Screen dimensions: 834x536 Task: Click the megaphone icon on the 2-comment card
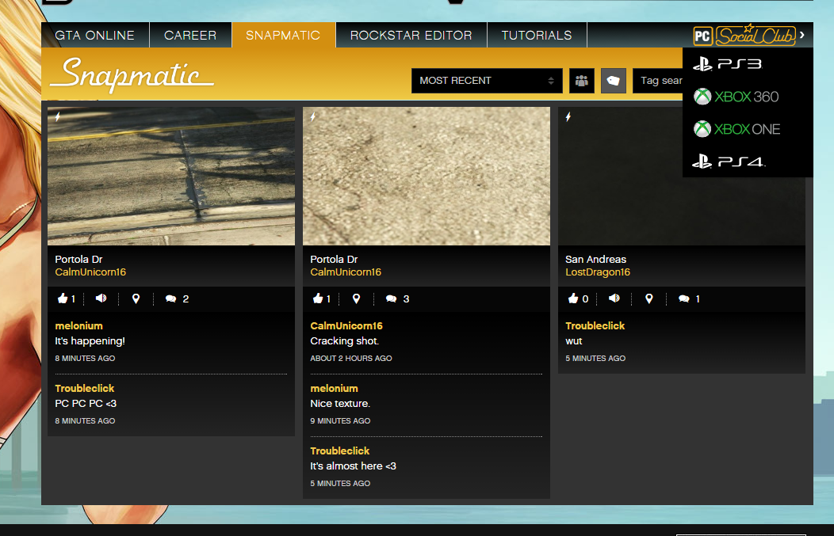(101, 298)
